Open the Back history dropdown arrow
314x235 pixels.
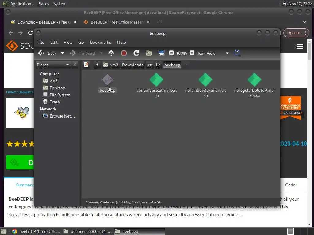63,53
